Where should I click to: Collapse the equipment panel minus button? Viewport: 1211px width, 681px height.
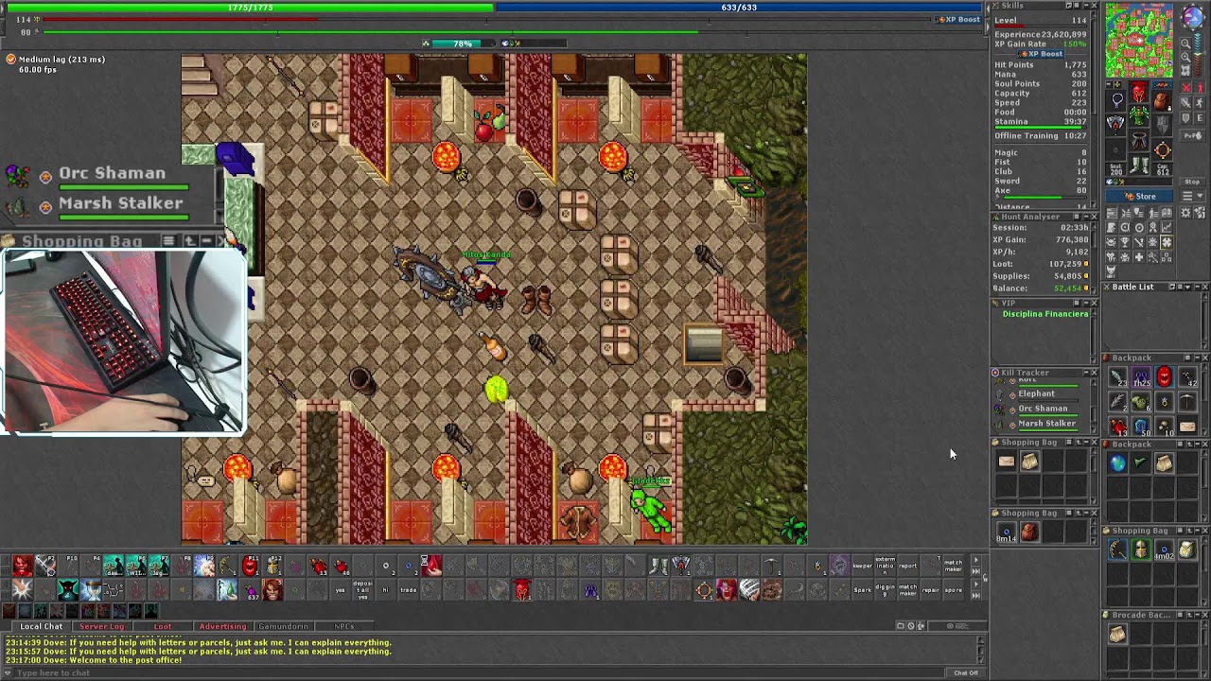1108,84
